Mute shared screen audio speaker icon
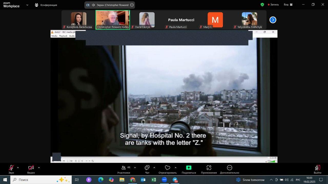 [94, 5]
